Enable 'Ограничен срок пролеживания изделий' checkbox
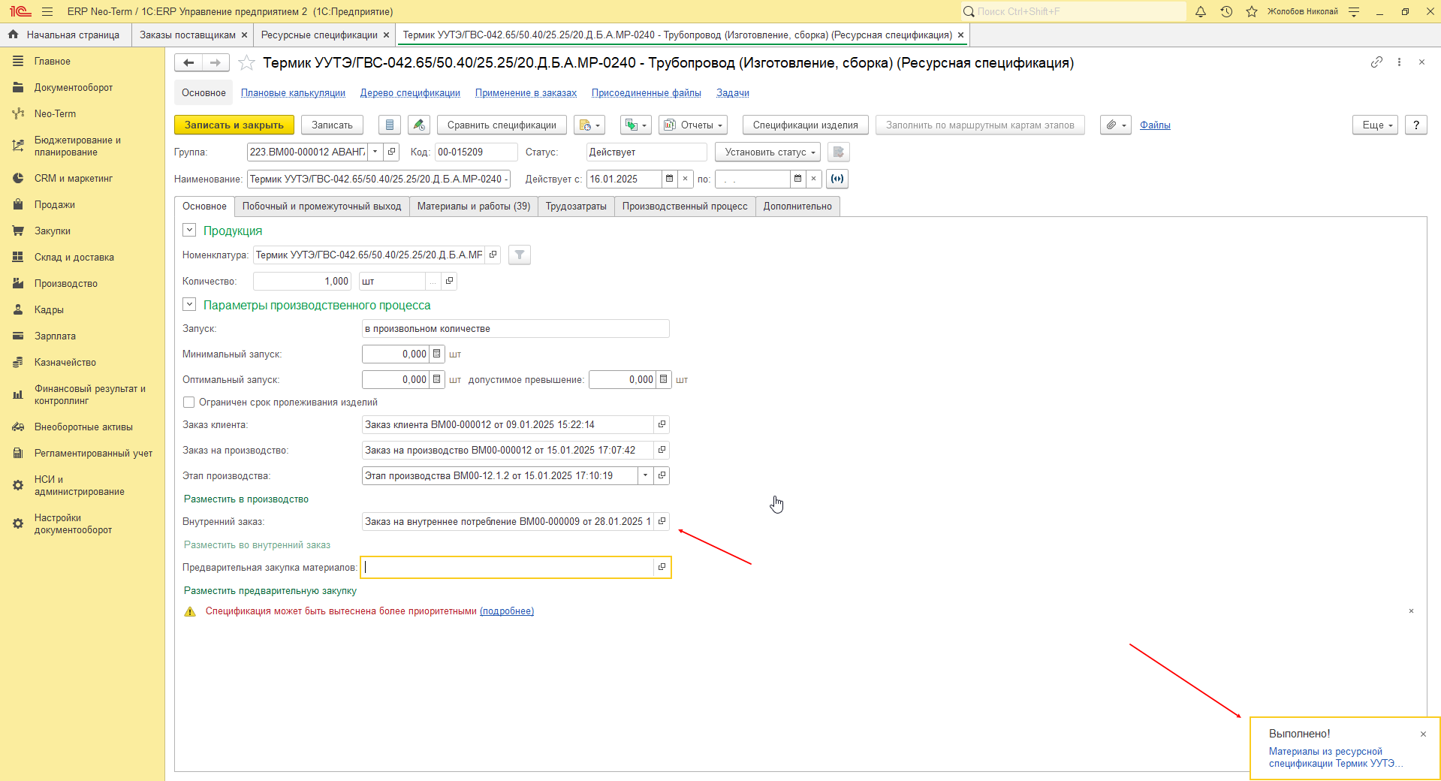1441x781 pixels. pyautogui.click(x=189, y=403)
